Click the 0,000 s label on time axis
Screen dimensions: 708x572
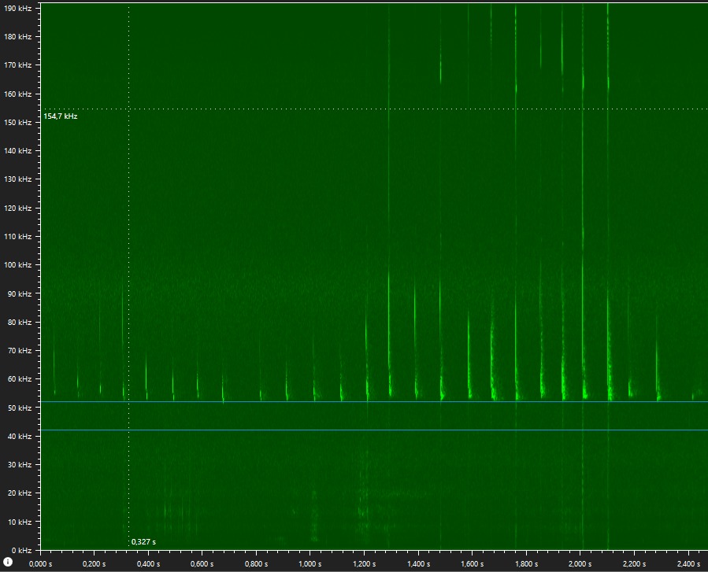click(41, 564)
